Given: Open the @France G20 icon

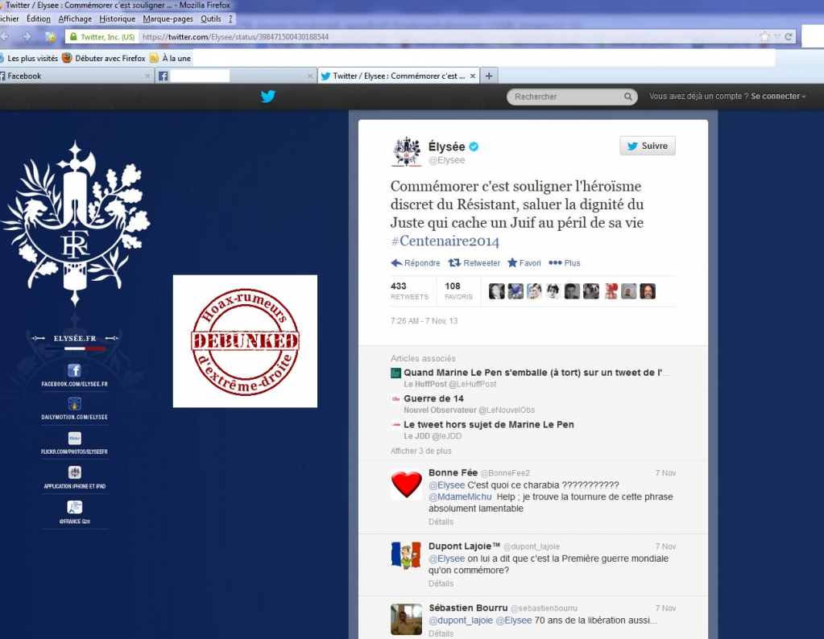Looking at the screenshot, I should coord(75,507).
